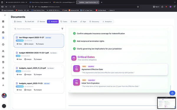Switch to the Sign tab
Screen dimensions: 177x110
pyautogui.click(x=83, y=21)
